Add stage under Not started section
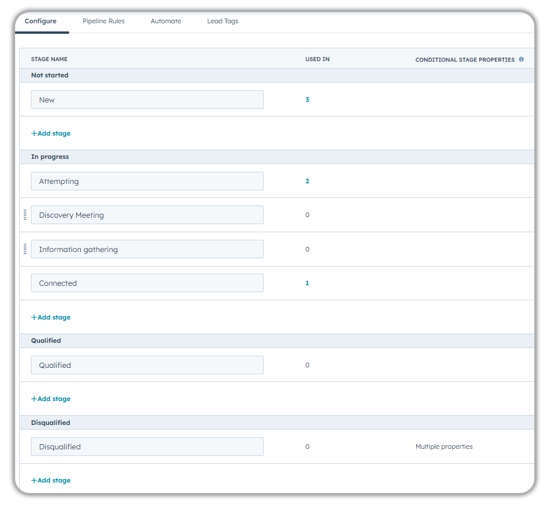The image size is (550, 507). coord(51,133)
